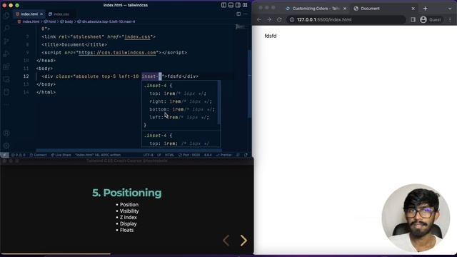Change LF end-of-line sequence in status bar
The height and width of the screenshot is (257, 457).
159,155
